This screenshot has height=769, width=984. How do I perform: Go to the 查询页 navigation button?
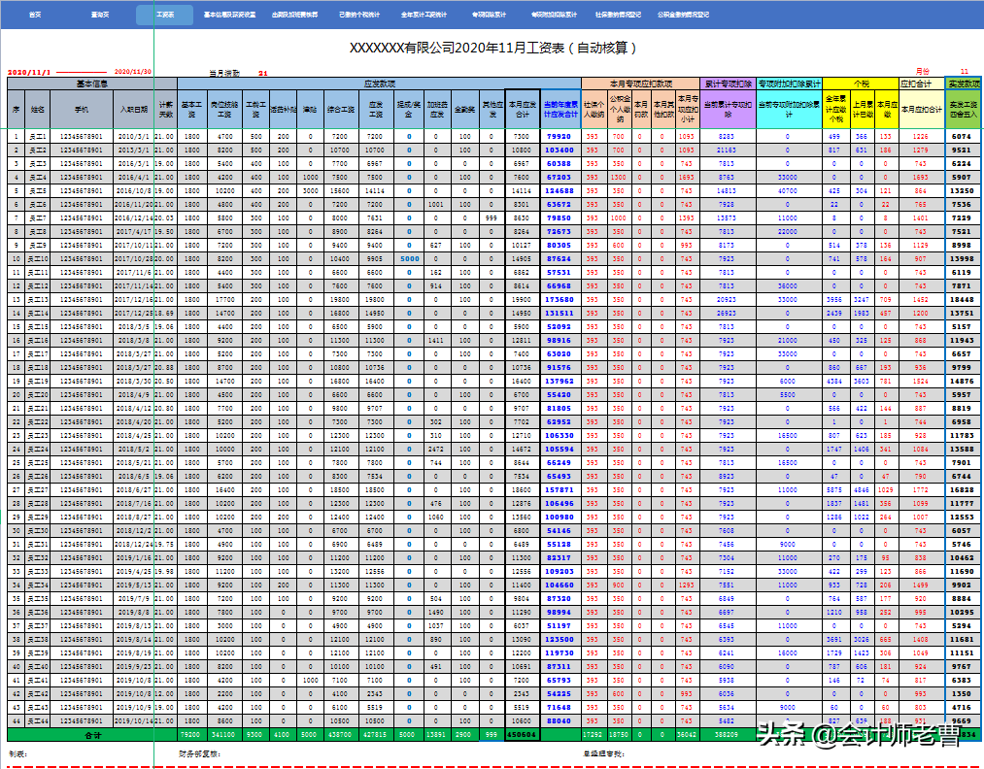(x=99, y=16)
